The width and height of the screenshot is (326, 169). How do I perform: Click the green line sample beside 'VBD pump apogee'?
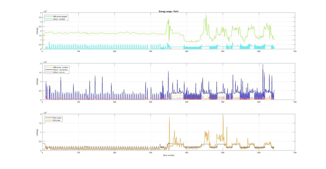point(49,16)
